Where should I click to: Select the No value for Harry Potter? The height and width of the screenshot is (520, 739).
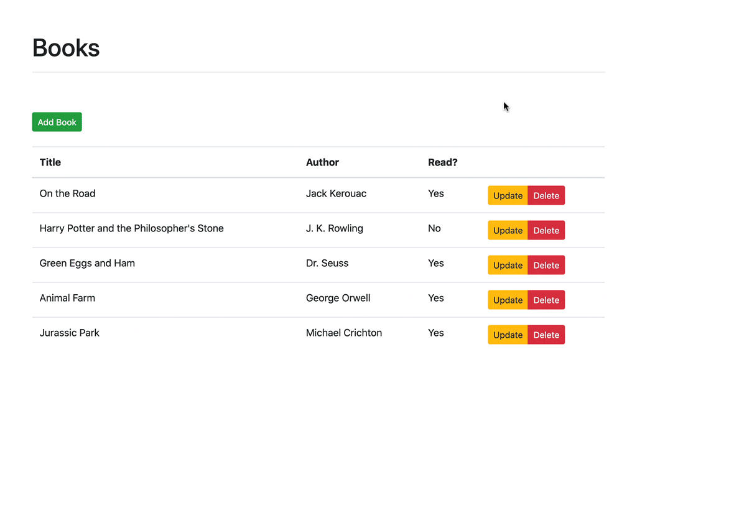pyautogui.click(x=434, y=228)
